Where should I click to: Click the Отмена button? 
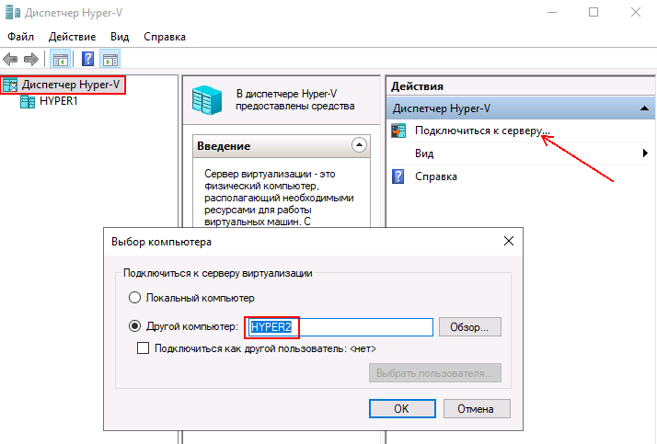(477, 408)
